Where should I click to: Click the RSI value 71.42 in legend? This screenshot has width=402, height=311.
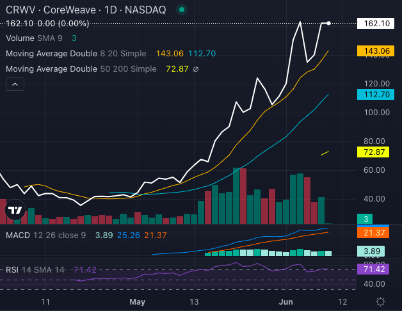pos(85,269)
